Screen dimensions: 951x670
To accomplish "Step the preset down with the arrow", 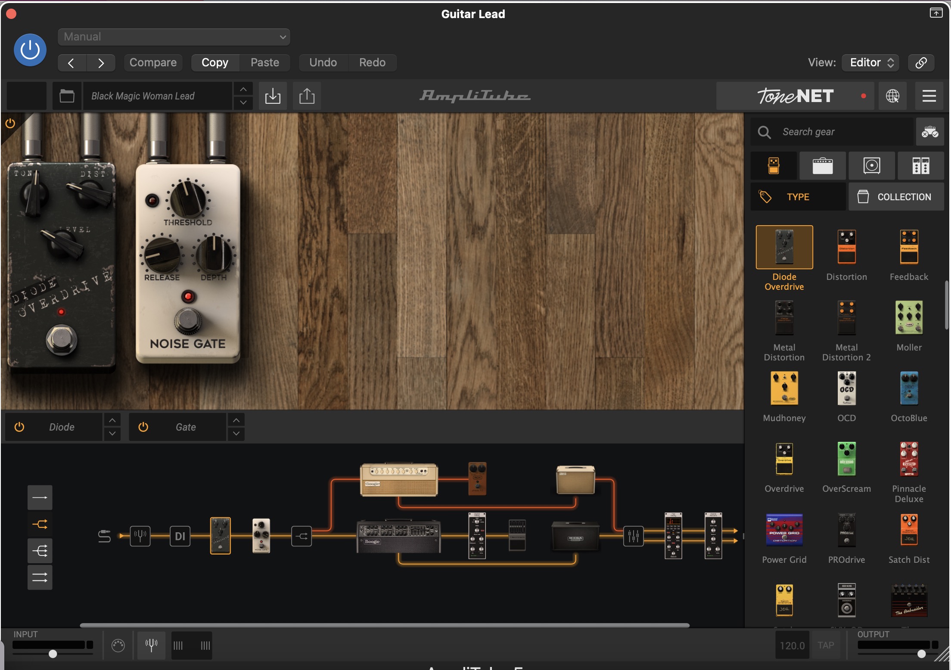I will (x=243, y=102).
